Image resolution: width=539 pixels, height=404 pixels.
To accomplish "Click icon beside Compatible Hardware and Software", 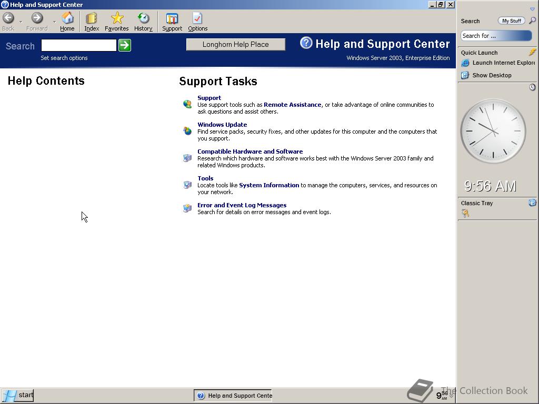I will click(187, 158).
